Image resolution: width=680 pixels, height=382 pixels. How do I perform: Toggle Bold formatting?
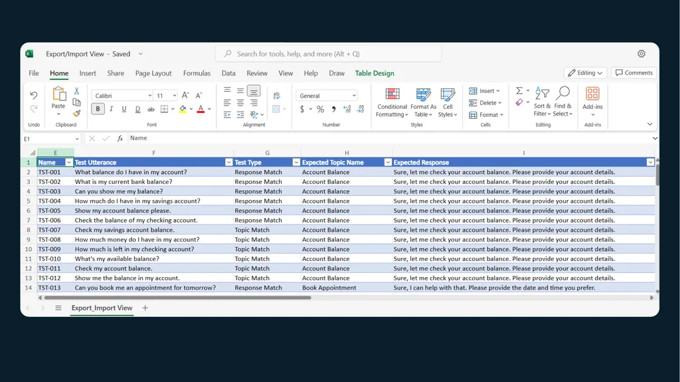tap(98, 109)
